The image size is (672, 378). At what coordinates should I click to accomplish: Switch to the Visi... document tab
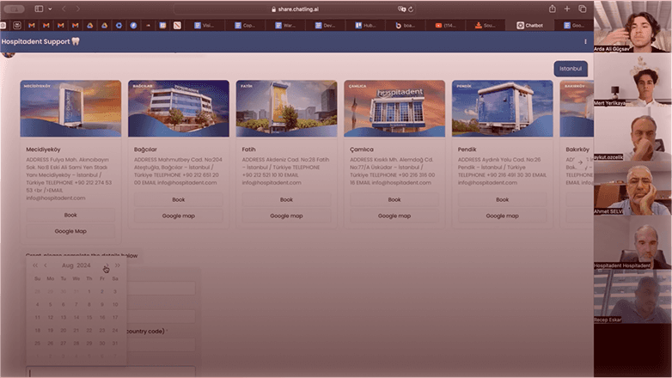[x=204, y=25]
